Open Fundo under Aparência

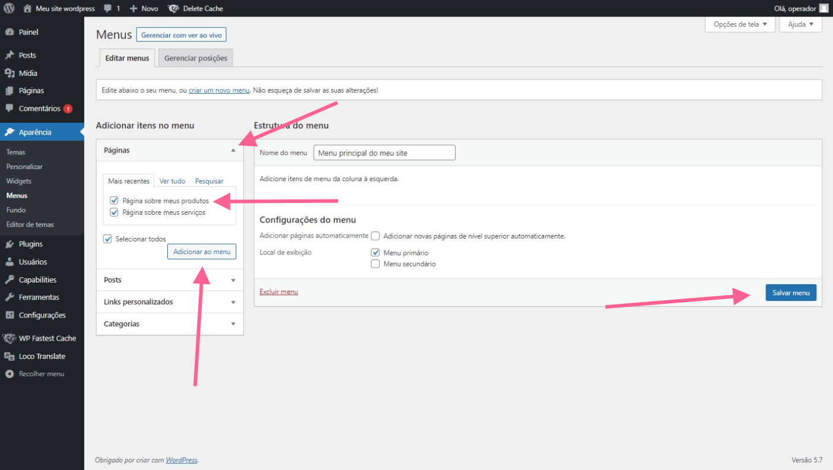tap(16, 210)
